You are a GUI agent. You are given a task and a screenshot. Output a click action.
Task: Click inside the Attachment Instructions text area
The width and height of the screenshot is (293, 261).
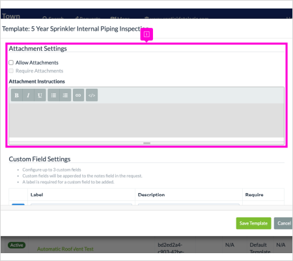coord(146,120)
